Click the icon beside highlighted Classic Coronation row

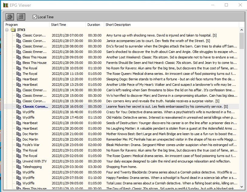tap(19, 106)
